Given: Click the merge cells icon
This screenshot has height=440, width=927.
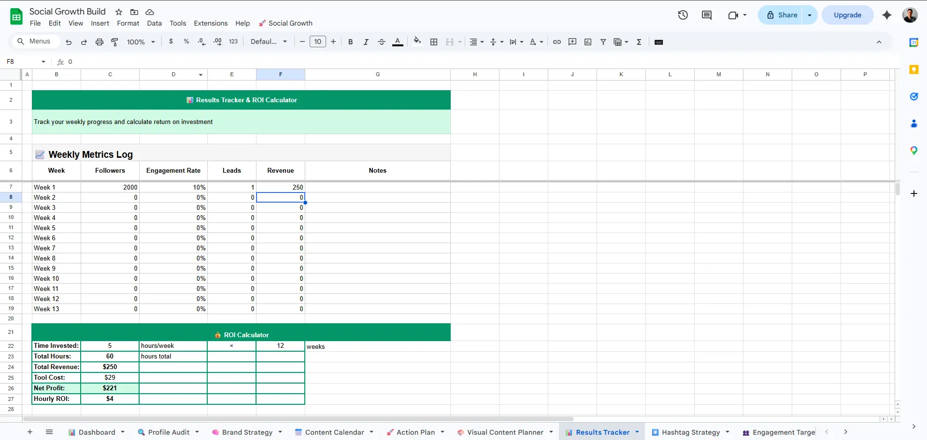Looking at the screenshot, I should pos(450,42).
